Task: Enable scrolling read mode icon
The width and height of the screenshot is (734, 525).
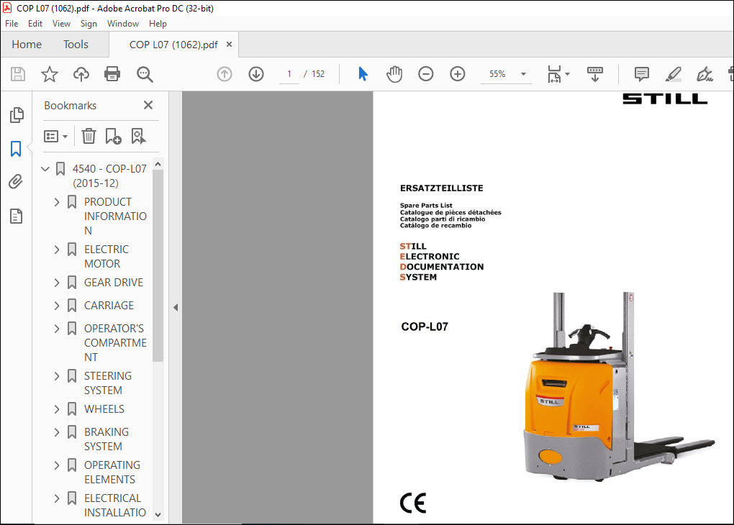Action: tap(595, 74)
